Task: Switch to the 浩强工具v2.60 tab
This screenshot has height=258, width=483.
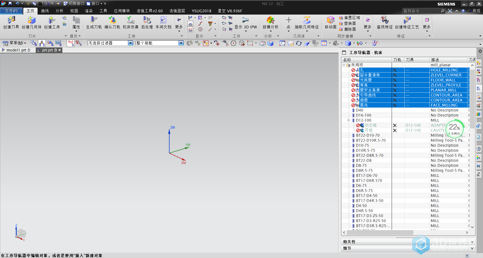Action: coord(150,11)
